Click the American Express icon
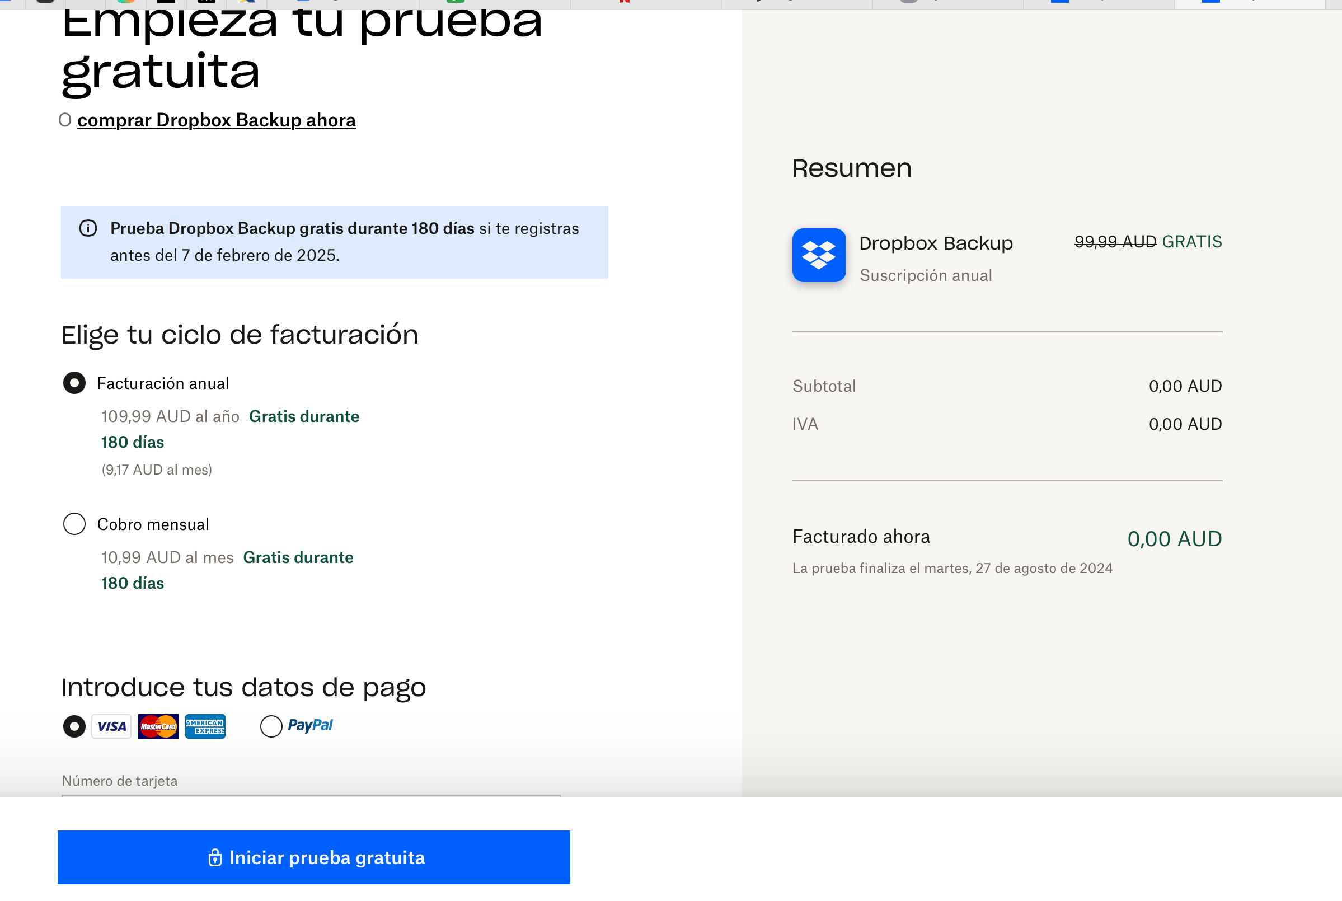 click(x=205, y=726)
